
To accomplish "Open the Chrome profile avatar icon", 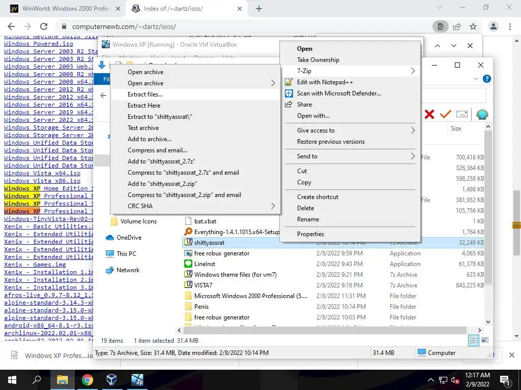I will point(494,26).
